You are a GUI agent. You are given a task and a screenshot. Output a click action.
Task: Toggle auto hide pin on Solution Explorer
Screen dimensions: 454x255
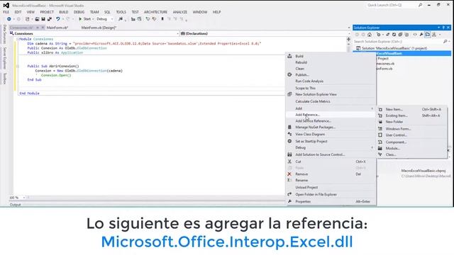tap(443, 28)
